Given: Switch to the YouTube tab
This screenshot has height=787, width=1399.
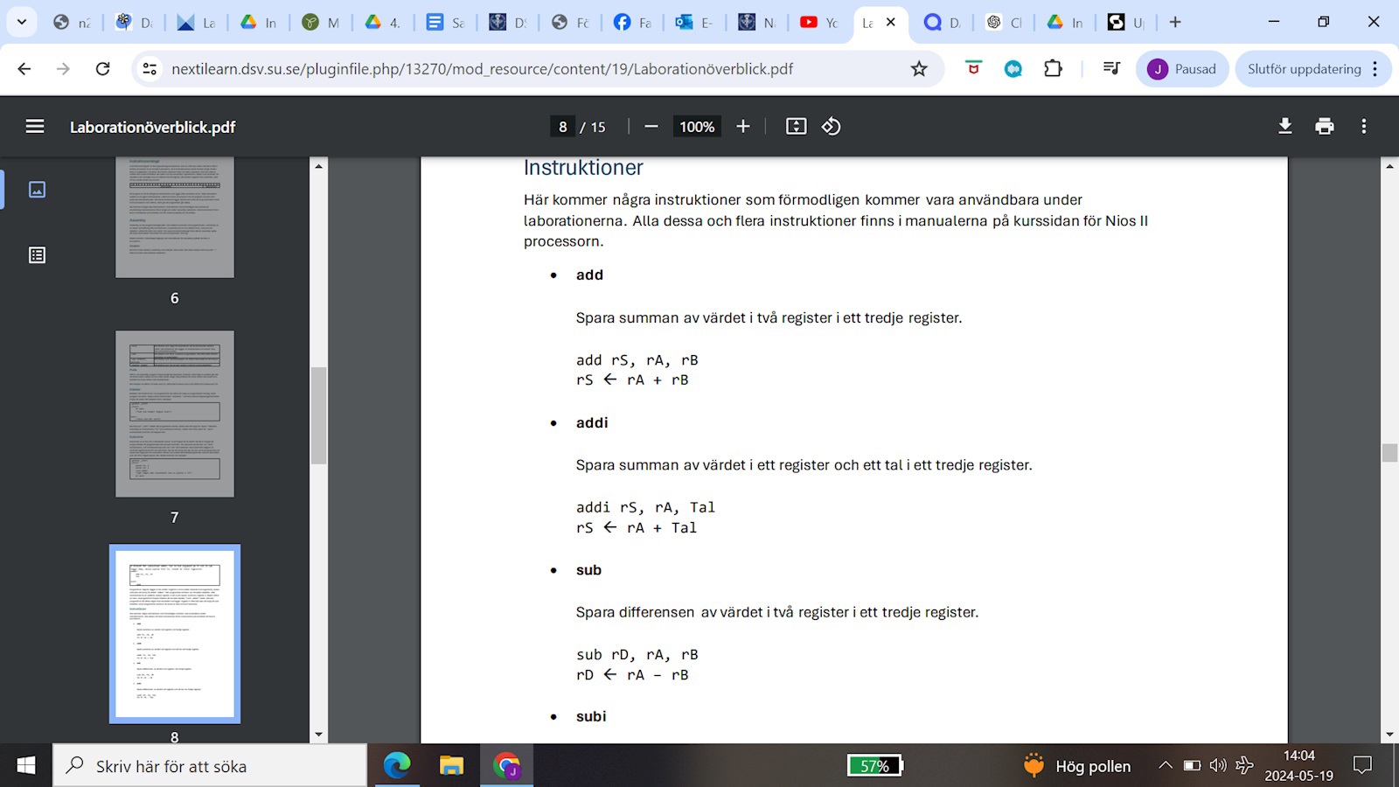Looking at the screenshot, I should (x=818, y=23).
